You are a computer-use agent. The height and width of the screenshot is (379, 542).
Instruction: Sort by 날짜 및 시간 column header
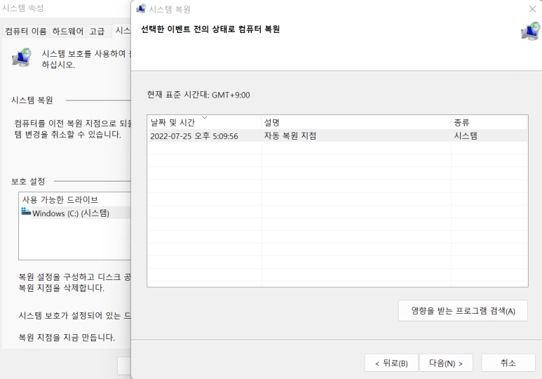click(204, 122)
